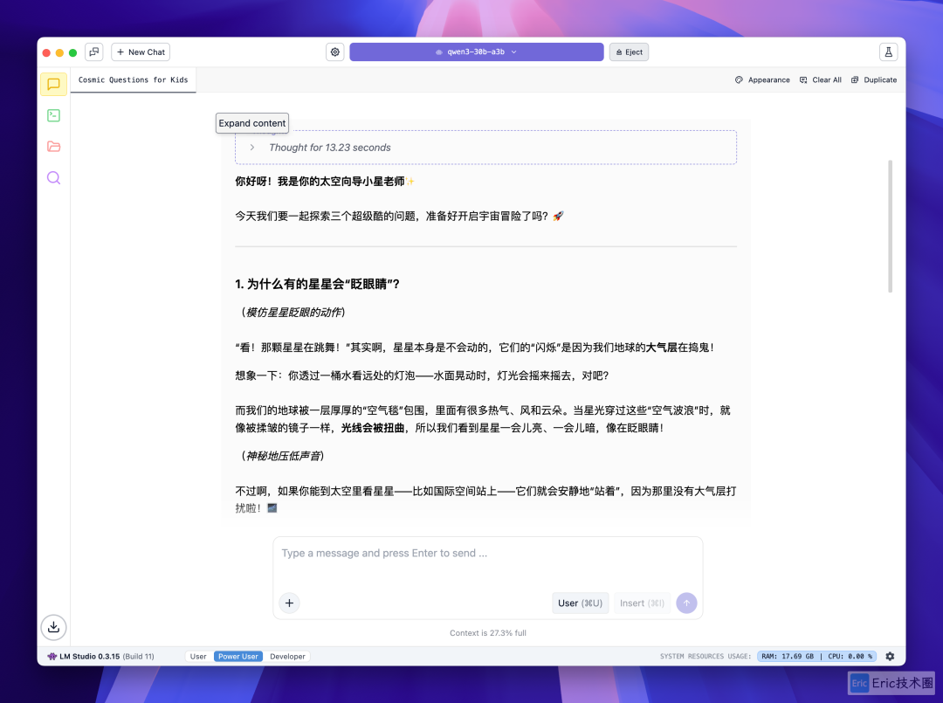Select the Cosmic Questions for Kids tab
Screen dimensions: 943x703
point(133,80)
